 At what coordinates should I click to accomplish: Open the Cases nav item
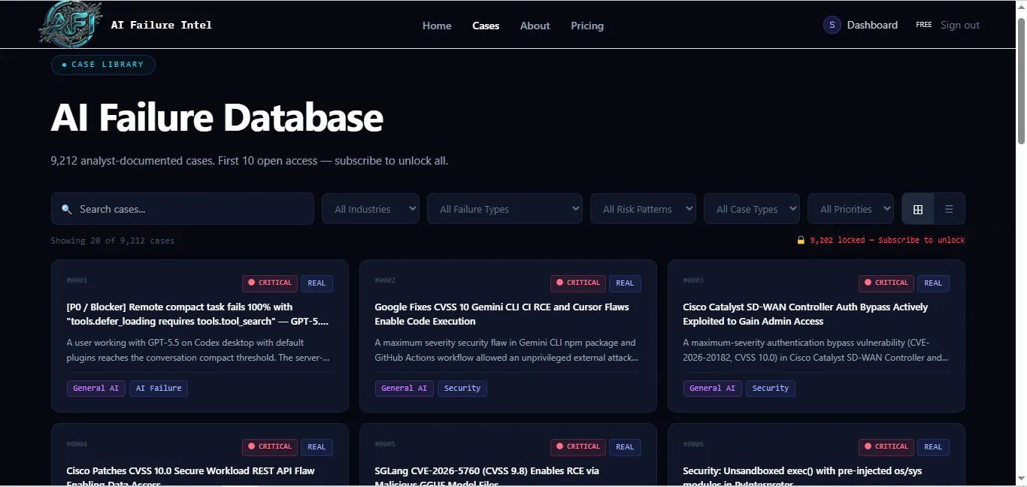point(486,26)
